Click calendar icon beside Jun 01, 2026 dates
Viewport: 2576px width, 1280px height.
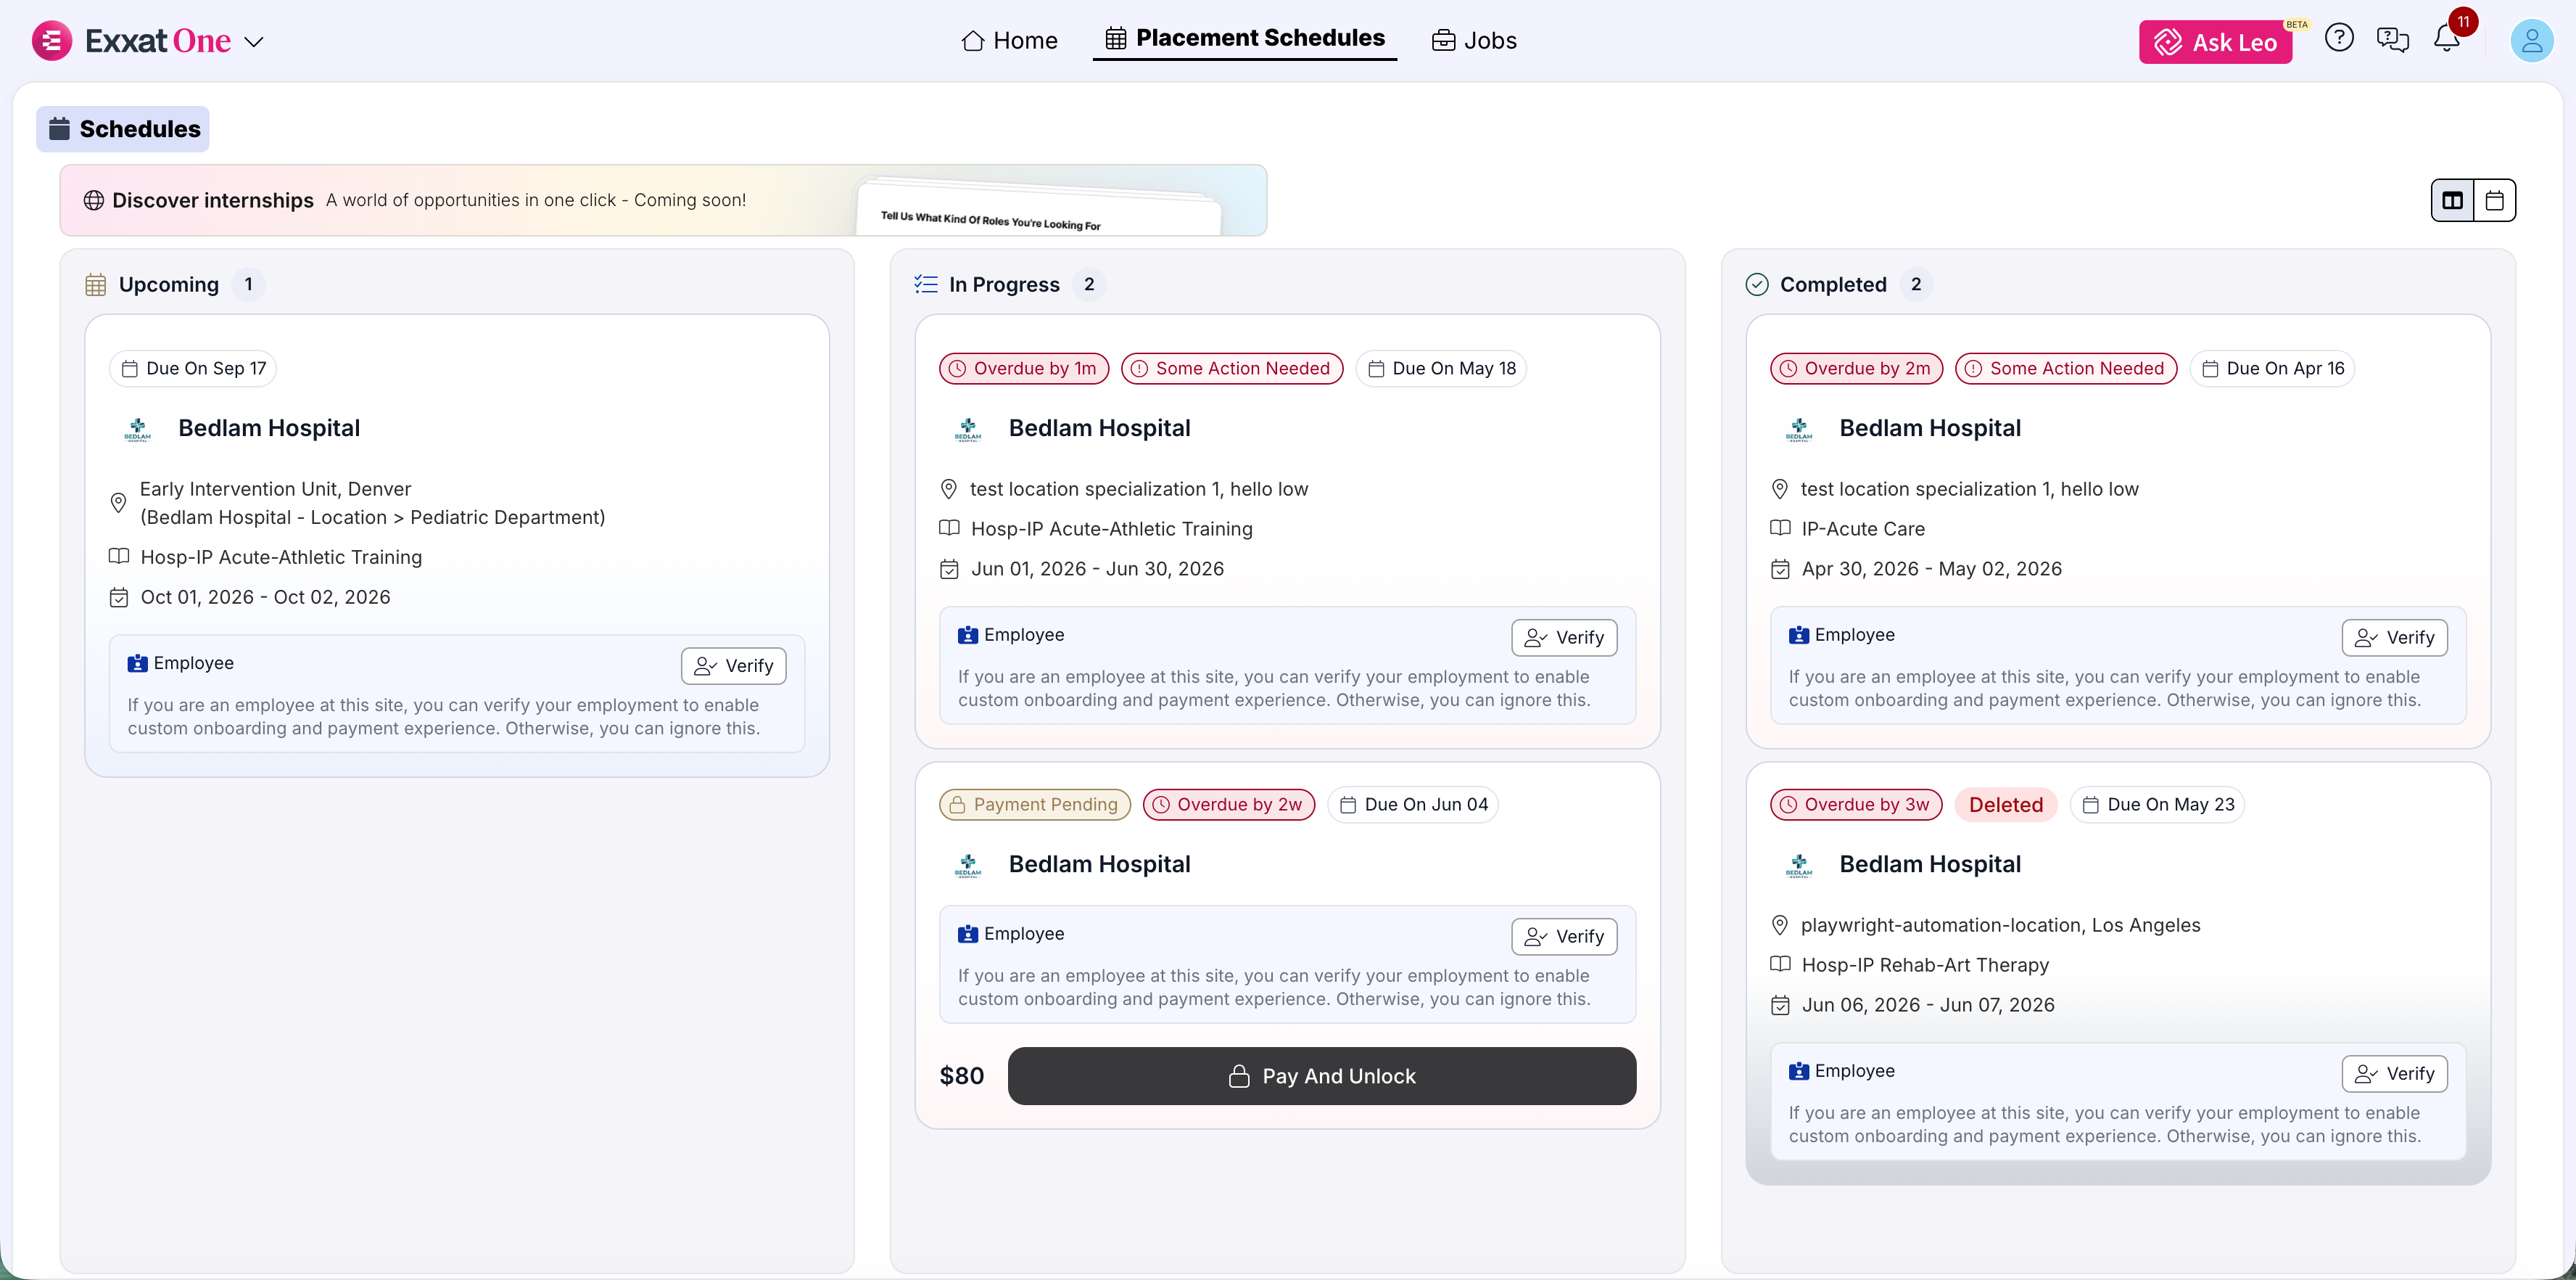[x=949, y=570]
